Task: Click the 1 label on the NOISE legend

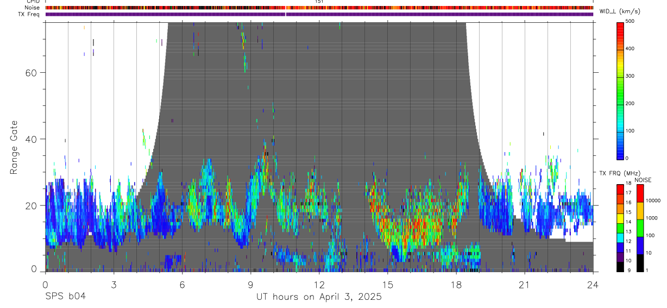Action: (647, 270)
